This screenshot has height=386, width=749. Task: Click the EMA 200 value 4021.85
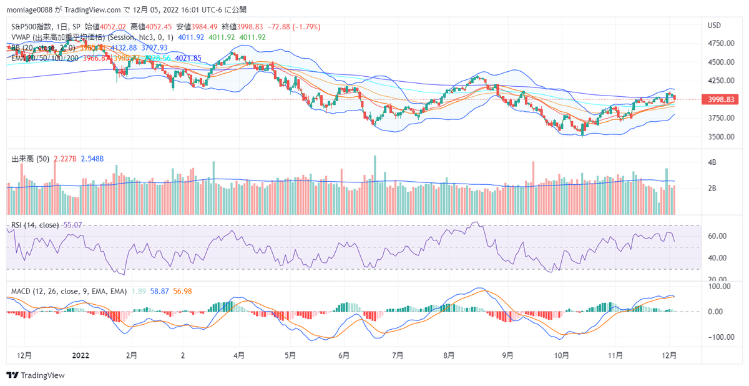coord(188,58)
